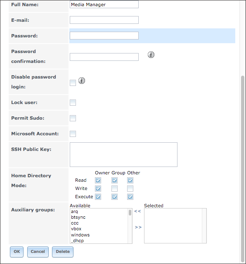Click the >> add groups arrow
The width and height of the screenshot is (246, 264).
tap(138, 227)
